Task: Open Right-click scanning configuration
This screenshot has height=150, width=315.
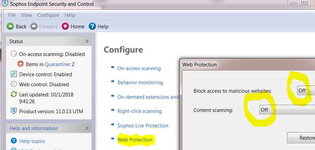Action: (x=140, y=111)
